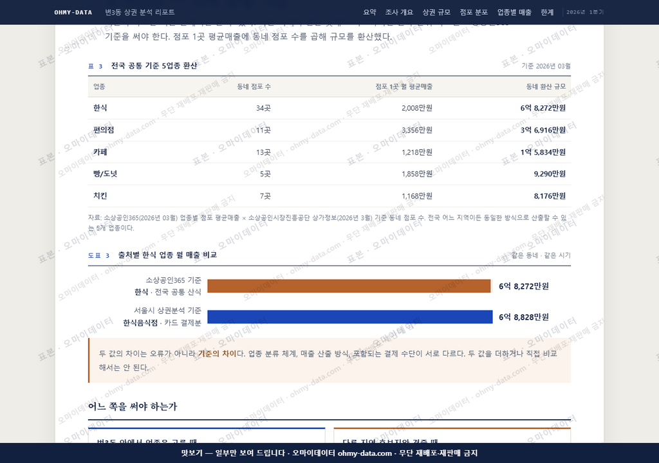
Task: Select the 치킨 row label
Action: coord(100,195)
